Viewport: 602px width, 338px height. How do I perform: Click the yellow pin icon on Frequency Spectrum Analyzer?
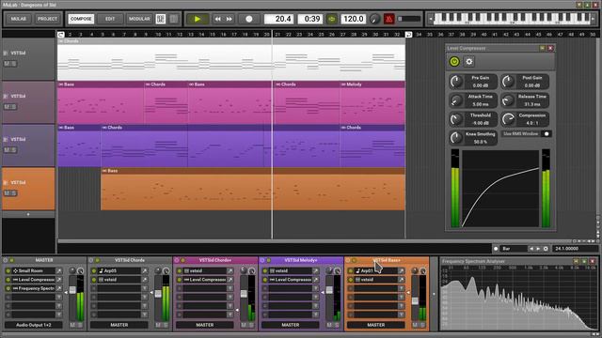point(576,261)
